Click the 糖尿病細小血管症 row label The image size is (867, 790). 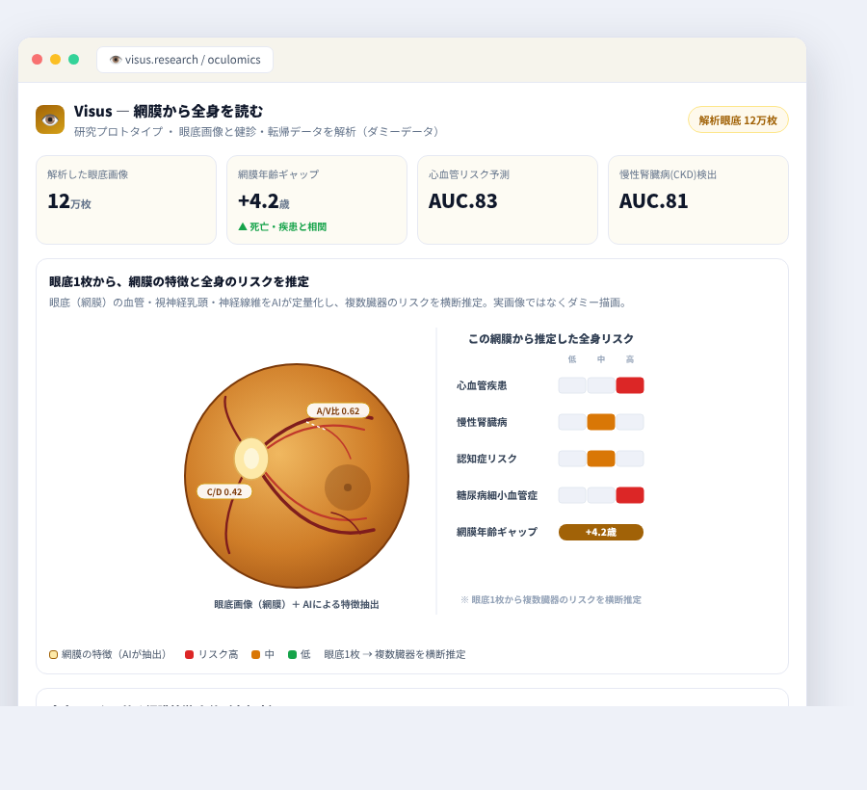pyautogui.click(x=496, y=495)
